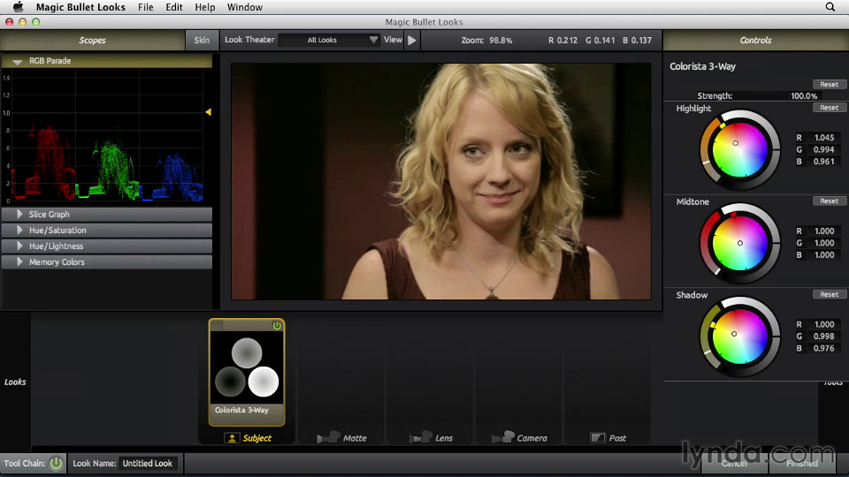Click the Highlight B value 0.961
The width and height of the screenshot is (849, 477).
click(x=824, y=161)
